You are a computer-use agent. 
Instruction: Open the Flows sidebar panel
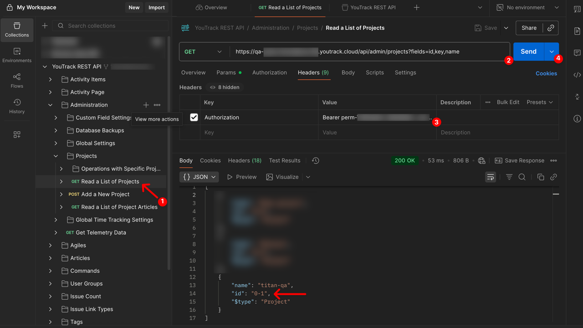pyautogui.click(x=16, y=81)
